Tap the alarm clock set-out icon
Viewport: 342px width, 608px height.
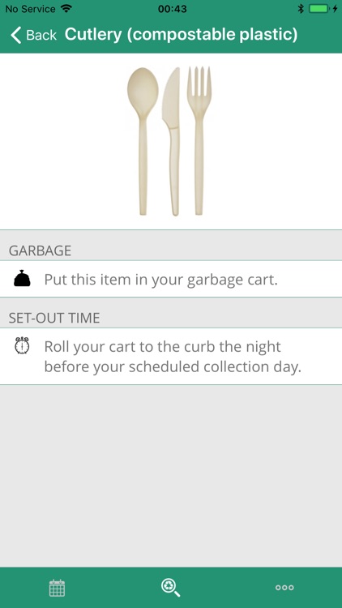click(22, 345)
